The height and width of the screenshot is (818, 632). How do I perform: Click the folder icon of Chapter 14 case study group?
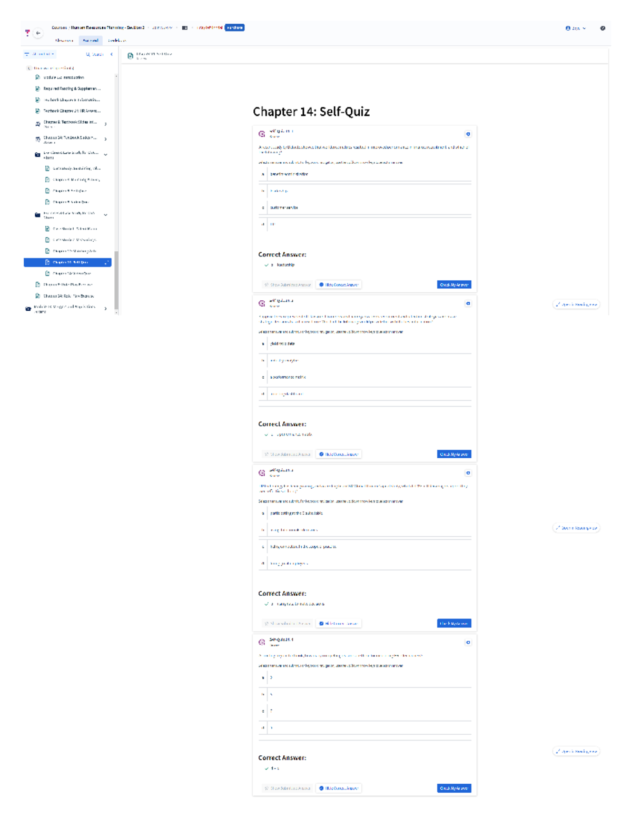point(37,215)
